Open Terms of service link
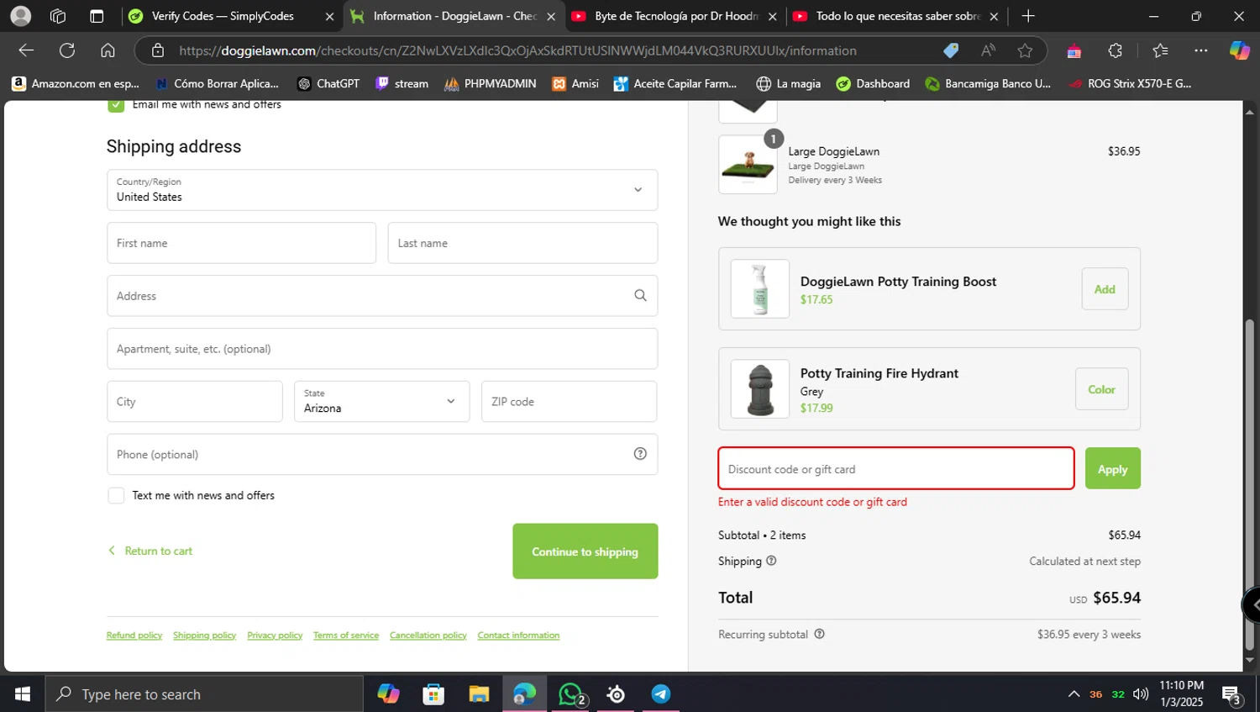This screenshot has height=712, width=1260. coord(346,636)
